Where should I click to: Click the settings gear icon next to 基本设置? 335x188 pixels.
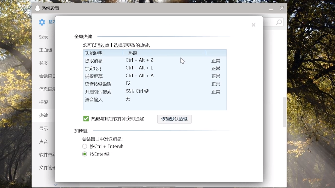point(42,22)
